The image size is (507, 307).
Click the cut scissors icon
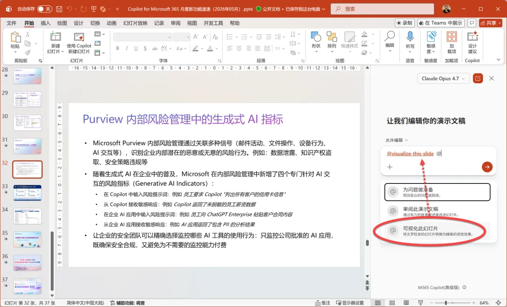click(x=28, y=34)
